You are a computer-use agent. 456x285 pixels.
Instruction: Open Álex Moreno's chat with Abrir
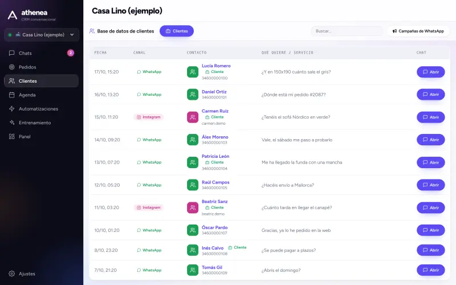tap(431, 140)
